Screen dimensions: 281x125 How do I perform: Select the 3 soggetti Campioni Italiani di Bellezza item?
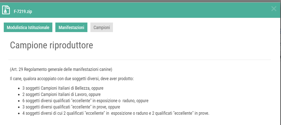(63, 88)
